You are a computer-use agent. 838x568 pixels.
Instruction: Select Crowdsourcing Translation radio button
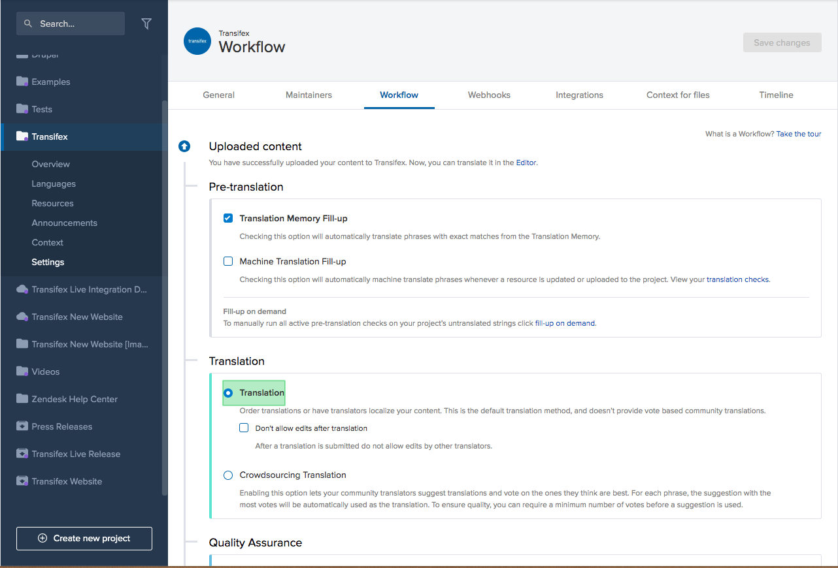pyautogui.click(x=228, y=475)
